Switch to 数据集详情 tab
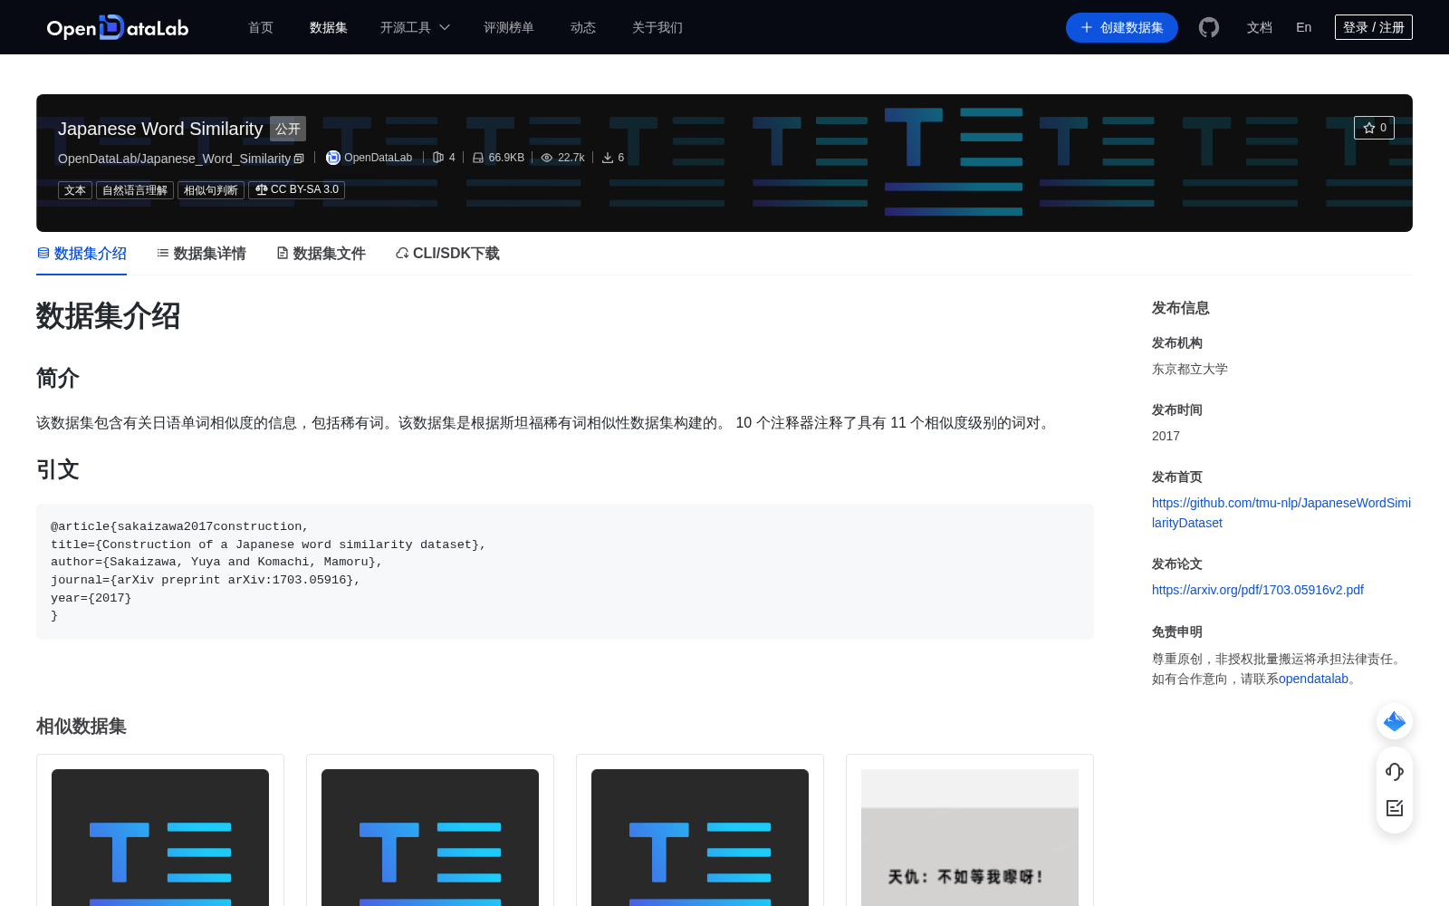The height and width of the screenshot is (906, 1449). click(x=201, y=254)
